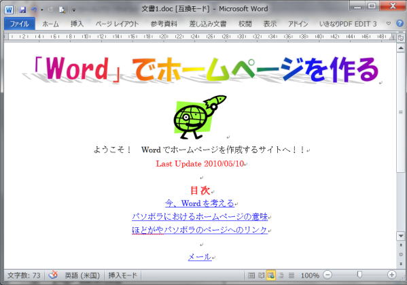407x285 pixels.
Task: Click the red 目次 heading text
Action: point(200,190)
